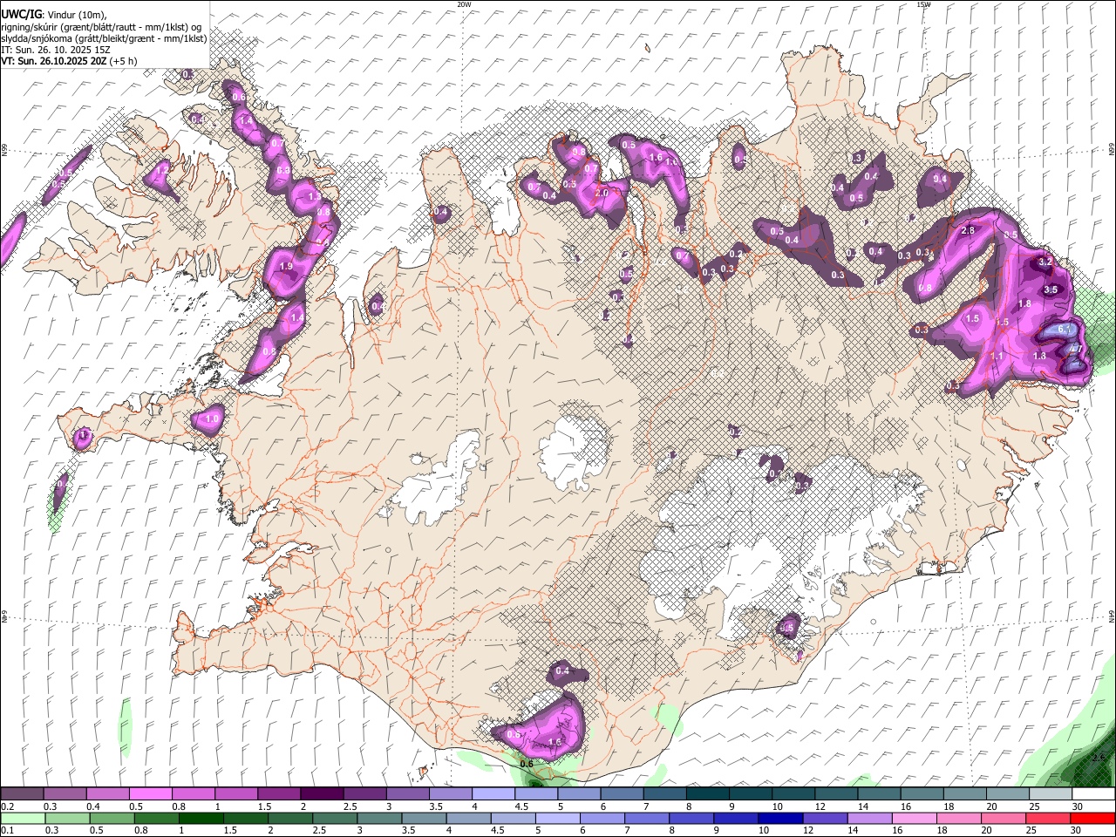Image resolution: width=1116 pixels, height=837 pixels.
Task: Click the 1.3 value in the east
Action: click(1039, 356)
